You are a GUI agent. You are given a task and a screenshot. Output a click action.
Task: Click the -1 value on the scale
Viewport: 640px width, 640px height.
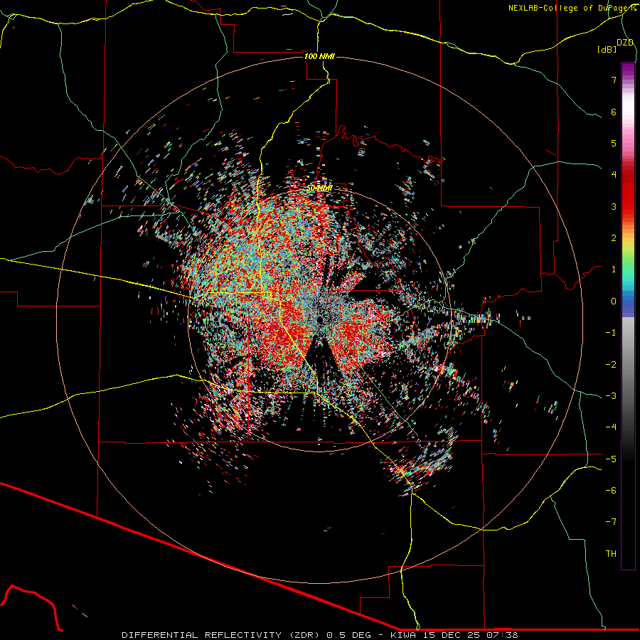pos(611,333)
